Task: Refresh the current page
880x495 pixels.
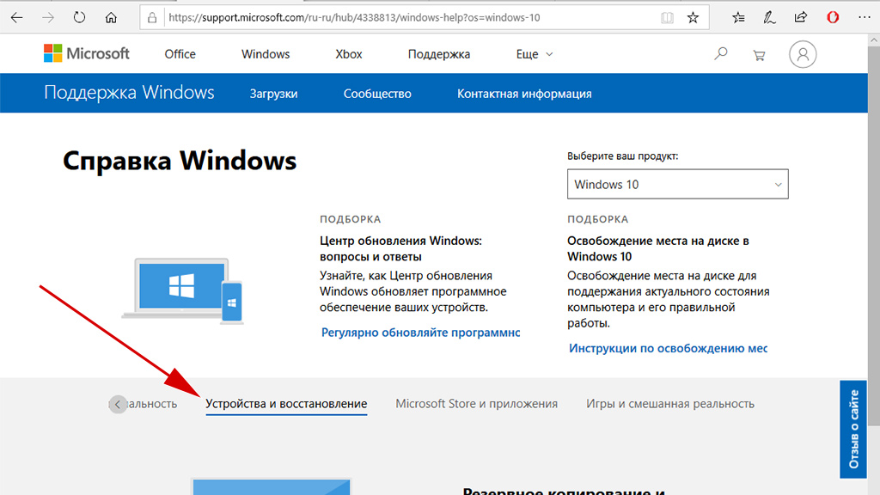Action: [79, 17]
